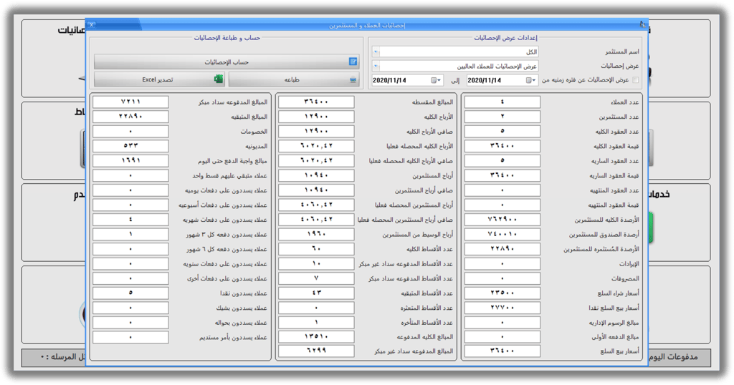
Task: Select the أرباح المستثمرين value field
Action: pyautogui.click(x=316, y=175)
